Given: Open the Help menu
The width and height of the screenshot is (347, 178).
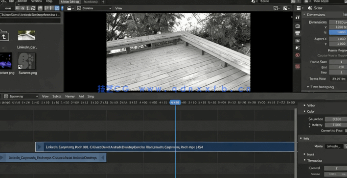Looking at the screenshot, I should pyautogui.click(x=49, y=1).
